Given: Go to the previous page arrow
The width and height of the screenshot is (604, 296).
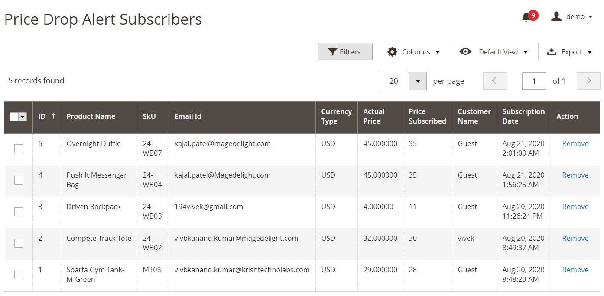Looking at the screenshot, I should point(495,81).
